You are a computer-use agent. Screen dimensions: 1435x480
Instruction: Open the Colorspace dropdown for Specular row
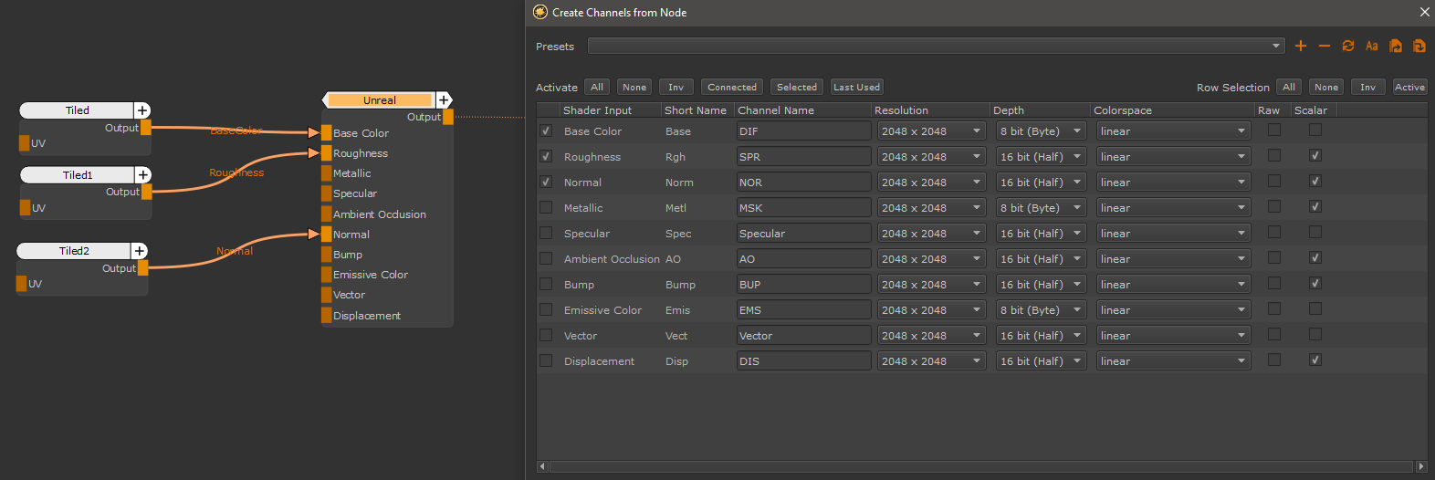pos(1172,234)
